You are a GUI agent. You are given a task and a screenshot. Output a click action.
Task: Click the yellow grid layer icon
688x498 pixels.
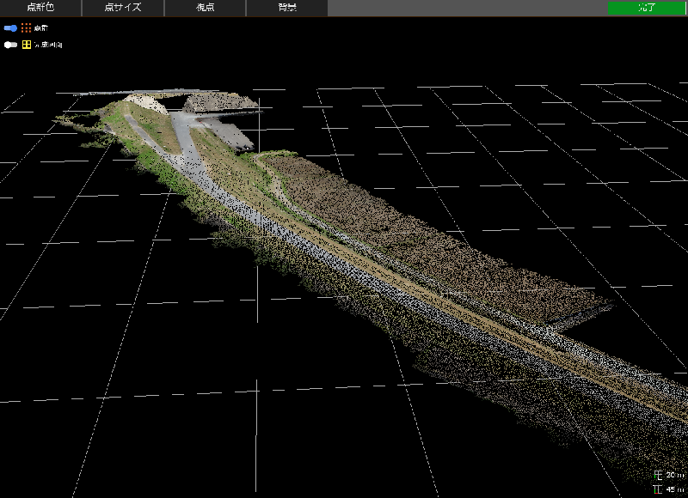pyautogui.click(x=27, y=45)
